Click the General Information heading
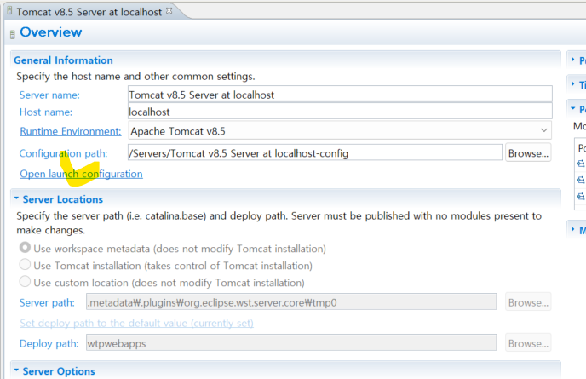Viewport: 586px width, 379px height. click(63, 60)
